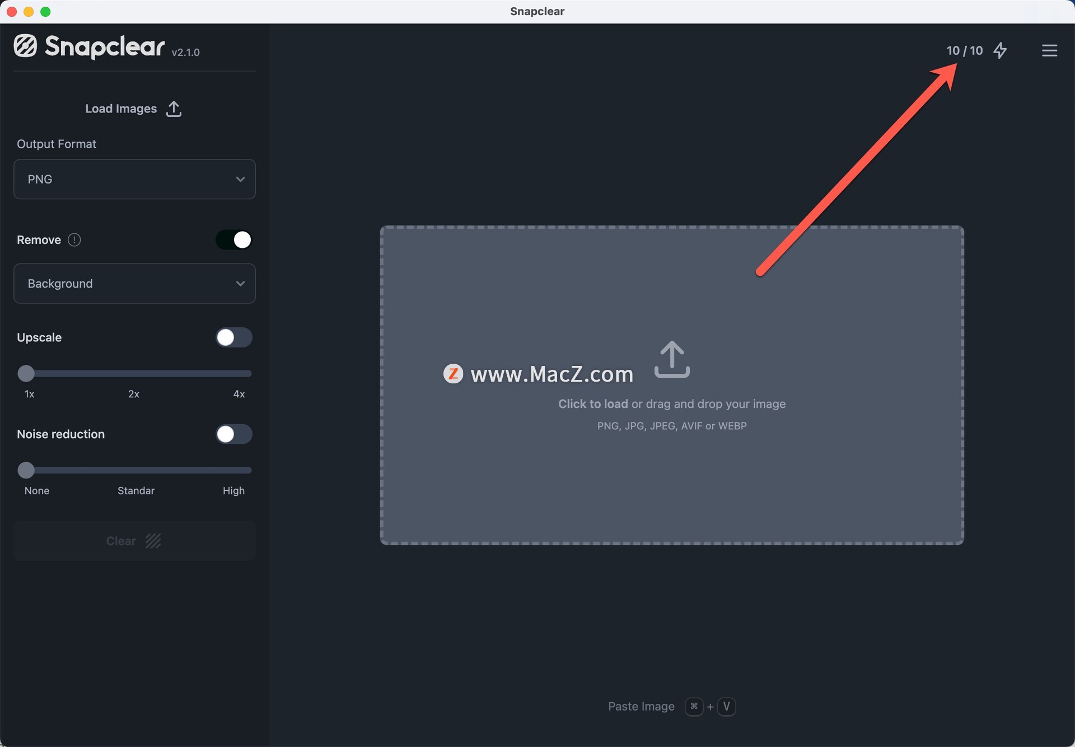1075x747 pixels.
Task: Click the macOS yellow minimize button
Action: coord(29,12)
